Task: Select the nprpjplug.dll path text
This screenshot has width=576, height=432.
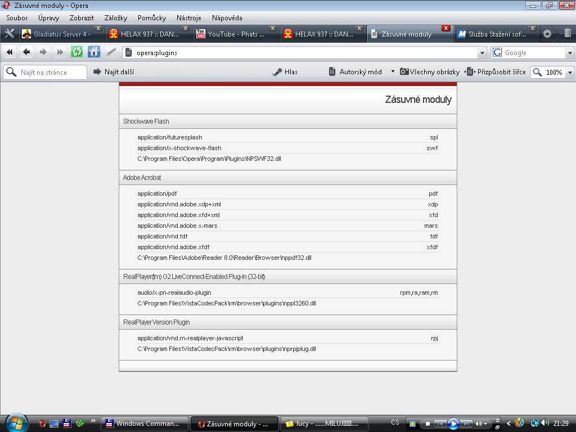Action: [227, 349]
